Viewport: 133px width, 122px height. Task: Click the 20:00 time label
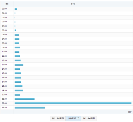[4, 95]
